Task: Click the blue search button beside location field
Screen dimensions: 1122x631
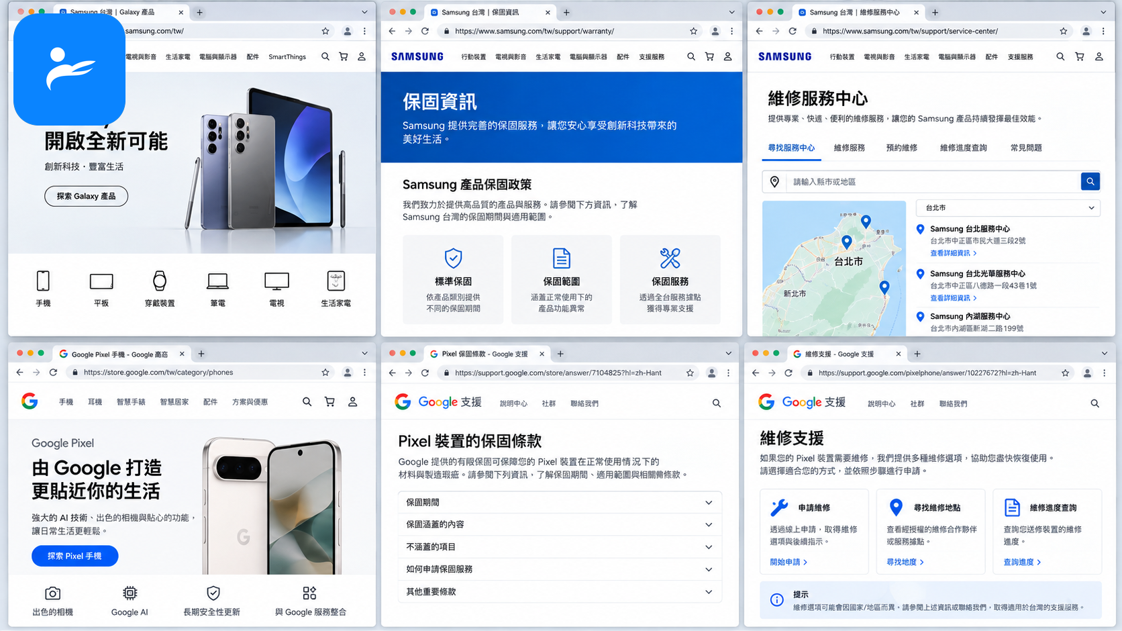Action: (1090, 181)
